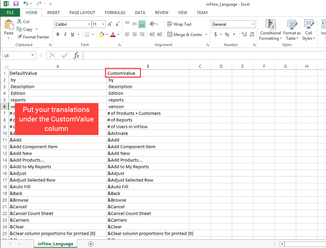Click the Paste clipboard icon
Screen dimensions: 326x248
(9, 24)
